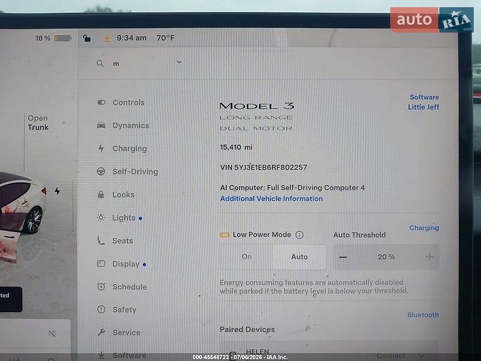Tap the software download arrow icon
Image resolution: width=481 pixels, height=361 pixels.
106,38
